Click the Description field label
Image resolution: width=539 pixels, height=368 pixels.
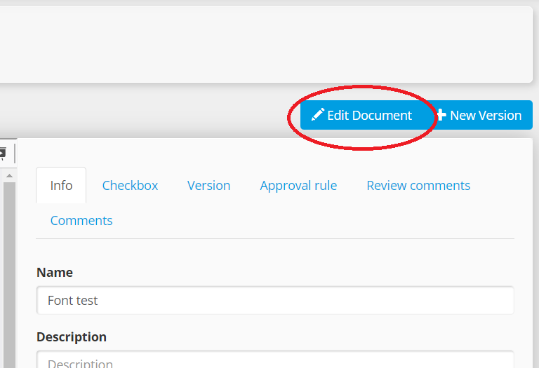coord(72,336)
